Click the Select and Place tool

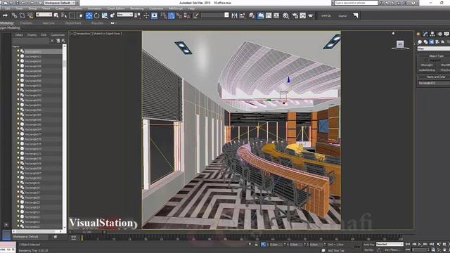(x=112, y=15)
